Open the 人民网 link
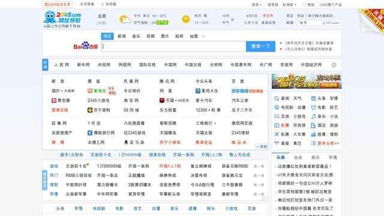The height and width of the screenshot is (216, 384). [61, 65]
